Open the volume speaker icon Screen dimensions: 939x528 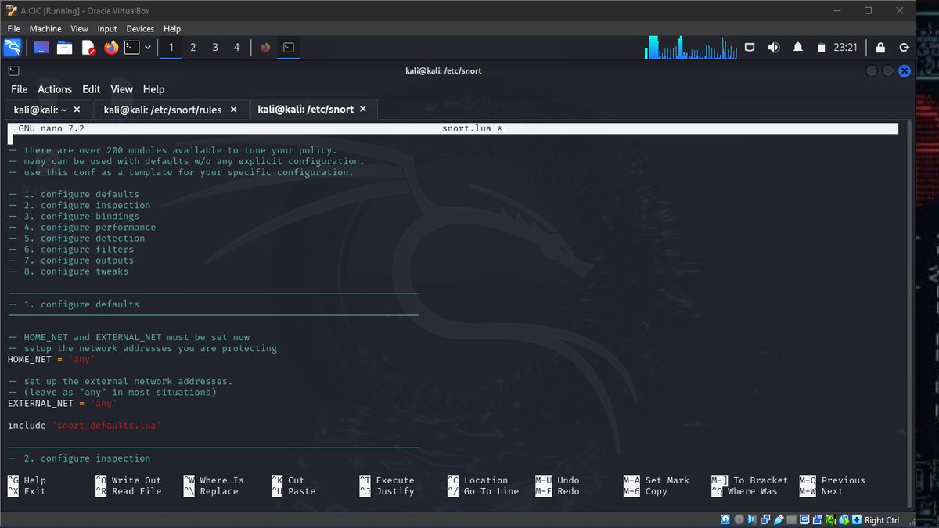pyautogui.click(x=774, y=48)
